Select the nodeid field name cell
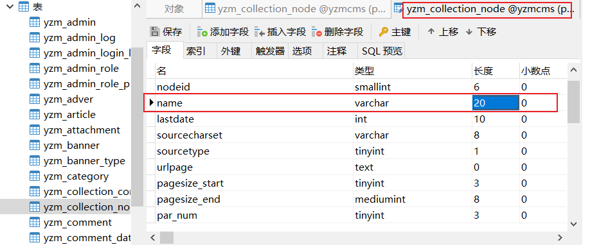 (x=255, y=87)
